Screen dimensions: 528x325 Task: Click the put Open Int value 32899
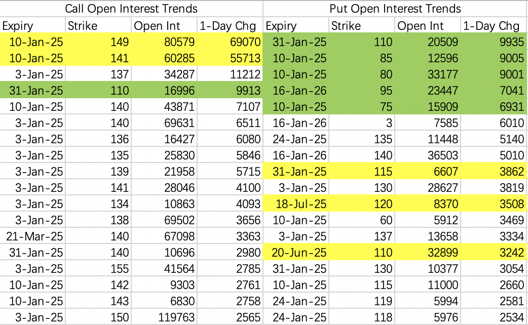[443, 252]
